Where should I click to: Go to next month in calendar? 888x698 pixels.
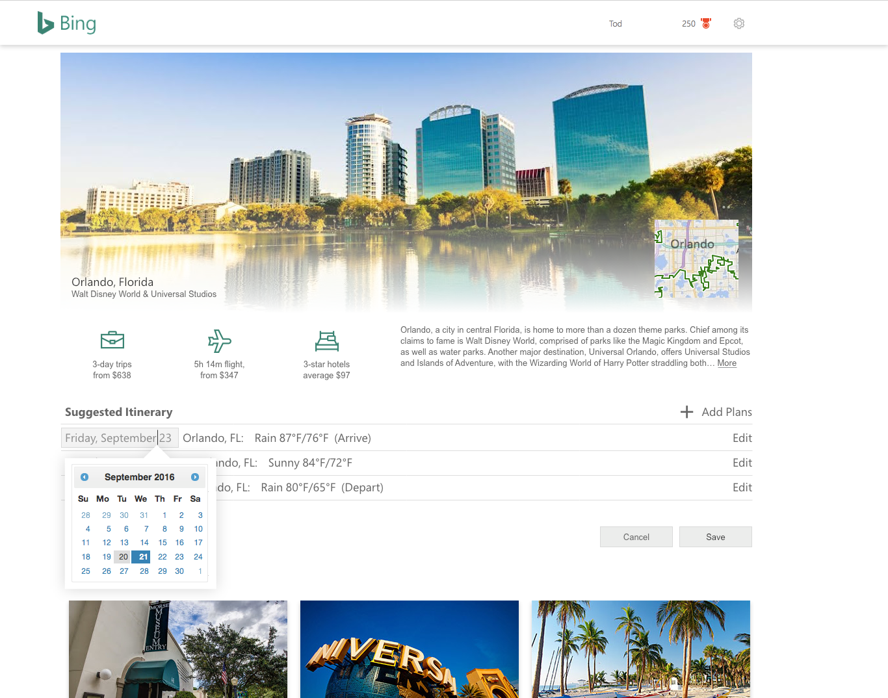[x=195, y=477]
